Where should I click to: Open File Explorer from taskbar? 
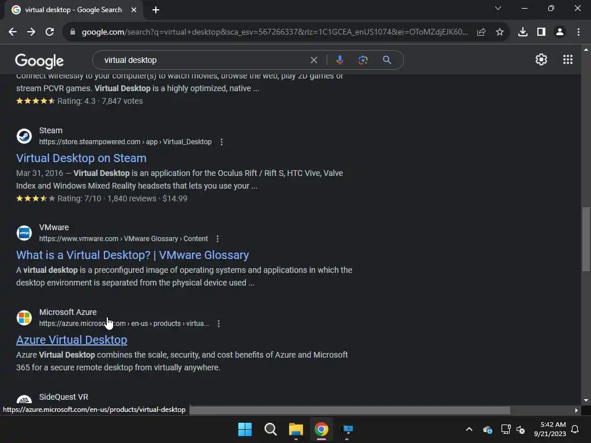click(296, 429)
